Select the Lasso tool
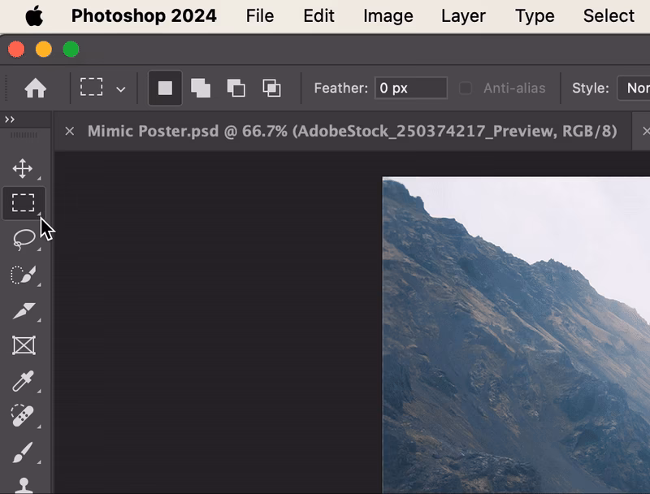The width and height of the screenshot is (650, 494). (x=24, y=239)
